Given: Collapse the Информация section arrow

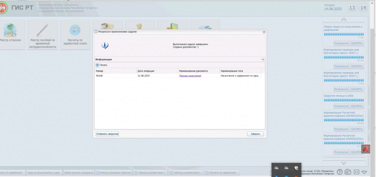Looking at the screenshot, I should 263,59.
